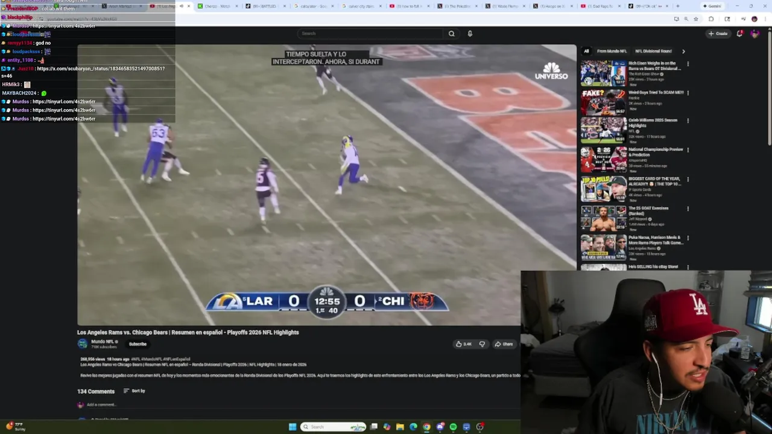The image size is (772, 434).
Task: Focus the YouTube search box
Action: (371, 34)
